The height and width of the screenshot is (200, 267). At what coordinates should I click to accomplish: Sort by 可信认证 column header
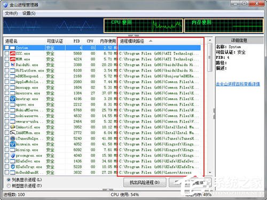(x=55, y=41)
